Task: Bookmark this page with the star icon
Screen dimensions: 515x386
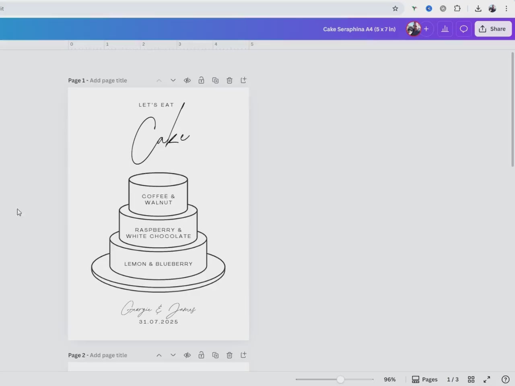Action: pos(395,8)
